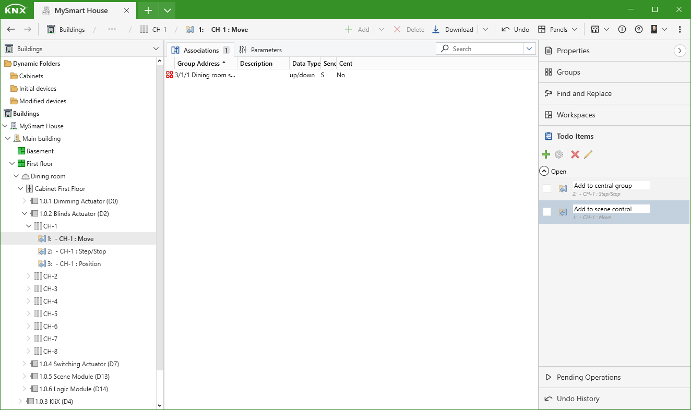Go forward with the right arrow

coord(28,30)
